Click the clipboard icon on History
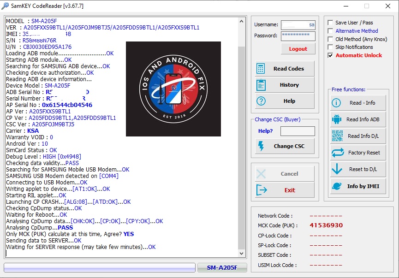This screenshot has height=278, width=399. coord(261,85)
